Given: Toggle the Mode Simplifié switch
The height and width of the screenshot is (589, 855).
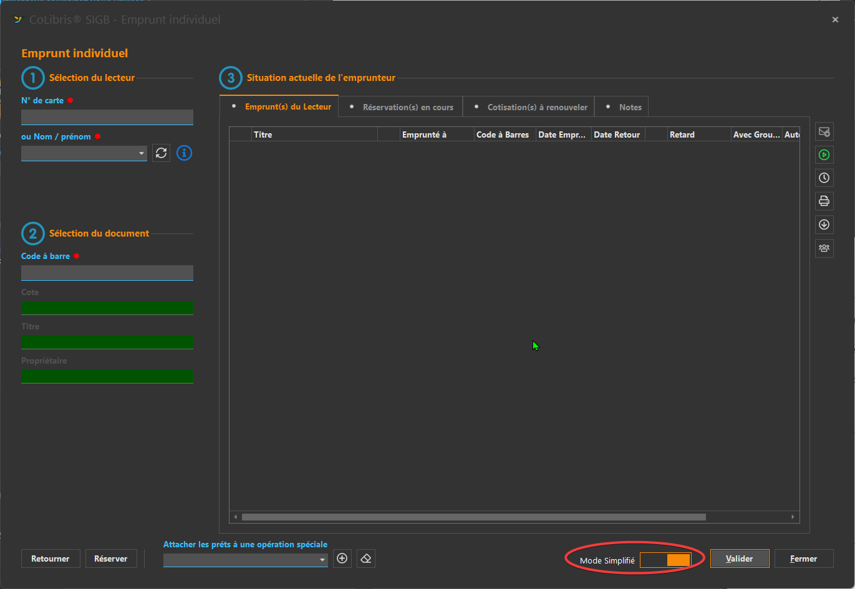Looking at the screenshot, I should coord(665,560).
